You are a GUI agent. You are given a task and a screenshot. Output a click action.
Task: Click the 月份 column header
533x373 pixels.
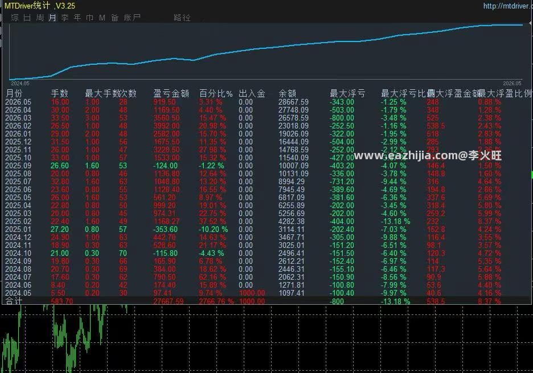coord(14,93)
